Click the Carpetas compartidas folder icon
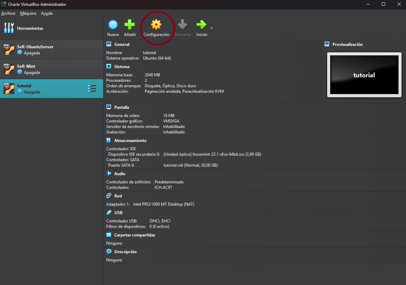Screen dimensions: 406x285 [x=109, y=235]
